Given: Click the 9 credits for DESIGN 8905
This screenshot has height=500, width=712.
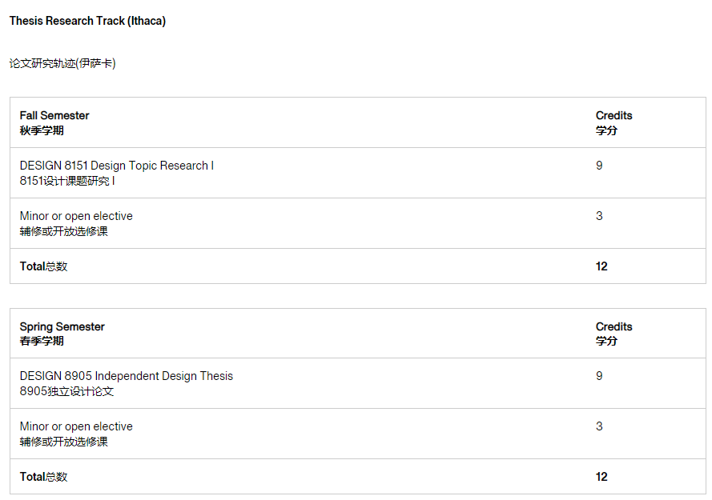Looking at the screenshot, I should [x=599, y=376].
